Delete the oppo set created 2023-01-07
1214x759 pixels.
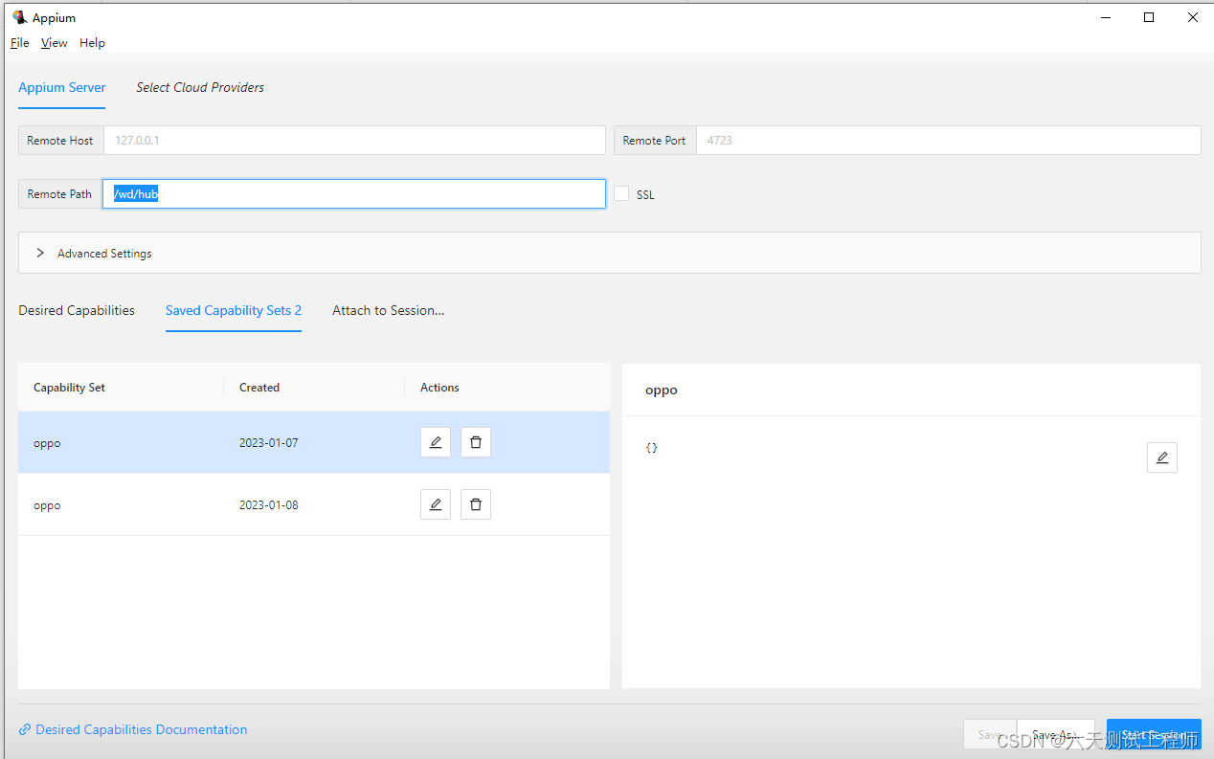point(476,442)
